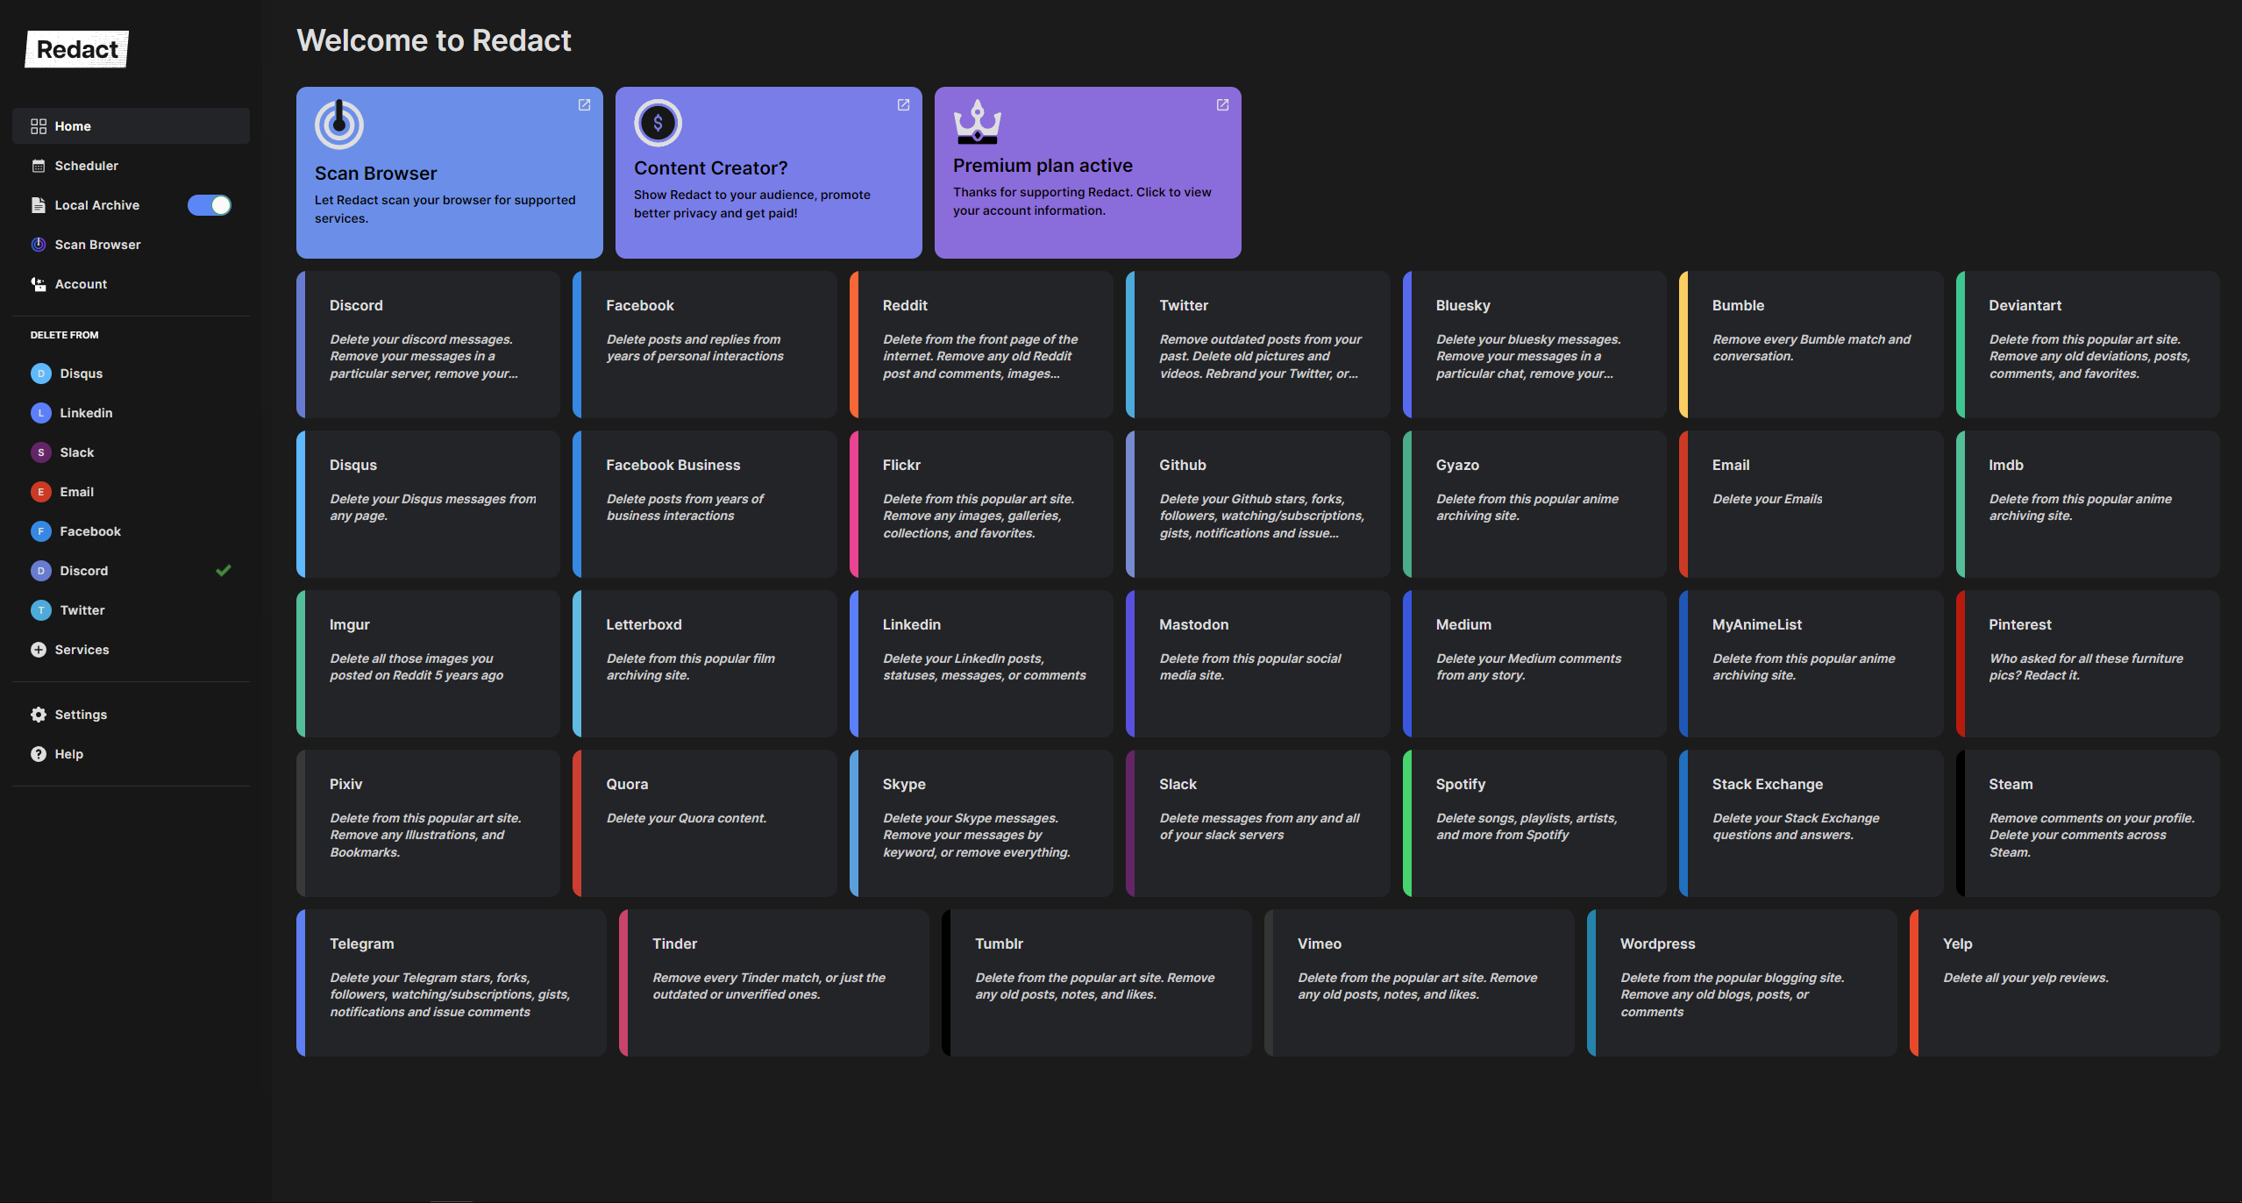
Task: Select Linkedin in Delete From list
Action: 86,413
